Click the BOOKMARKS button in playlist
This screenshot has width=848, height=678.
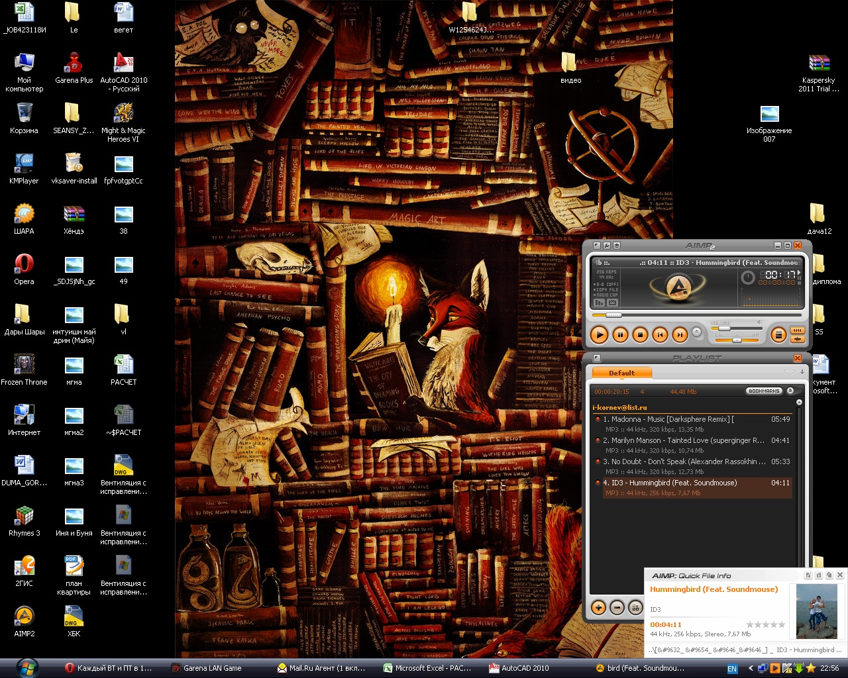(764, 391)
